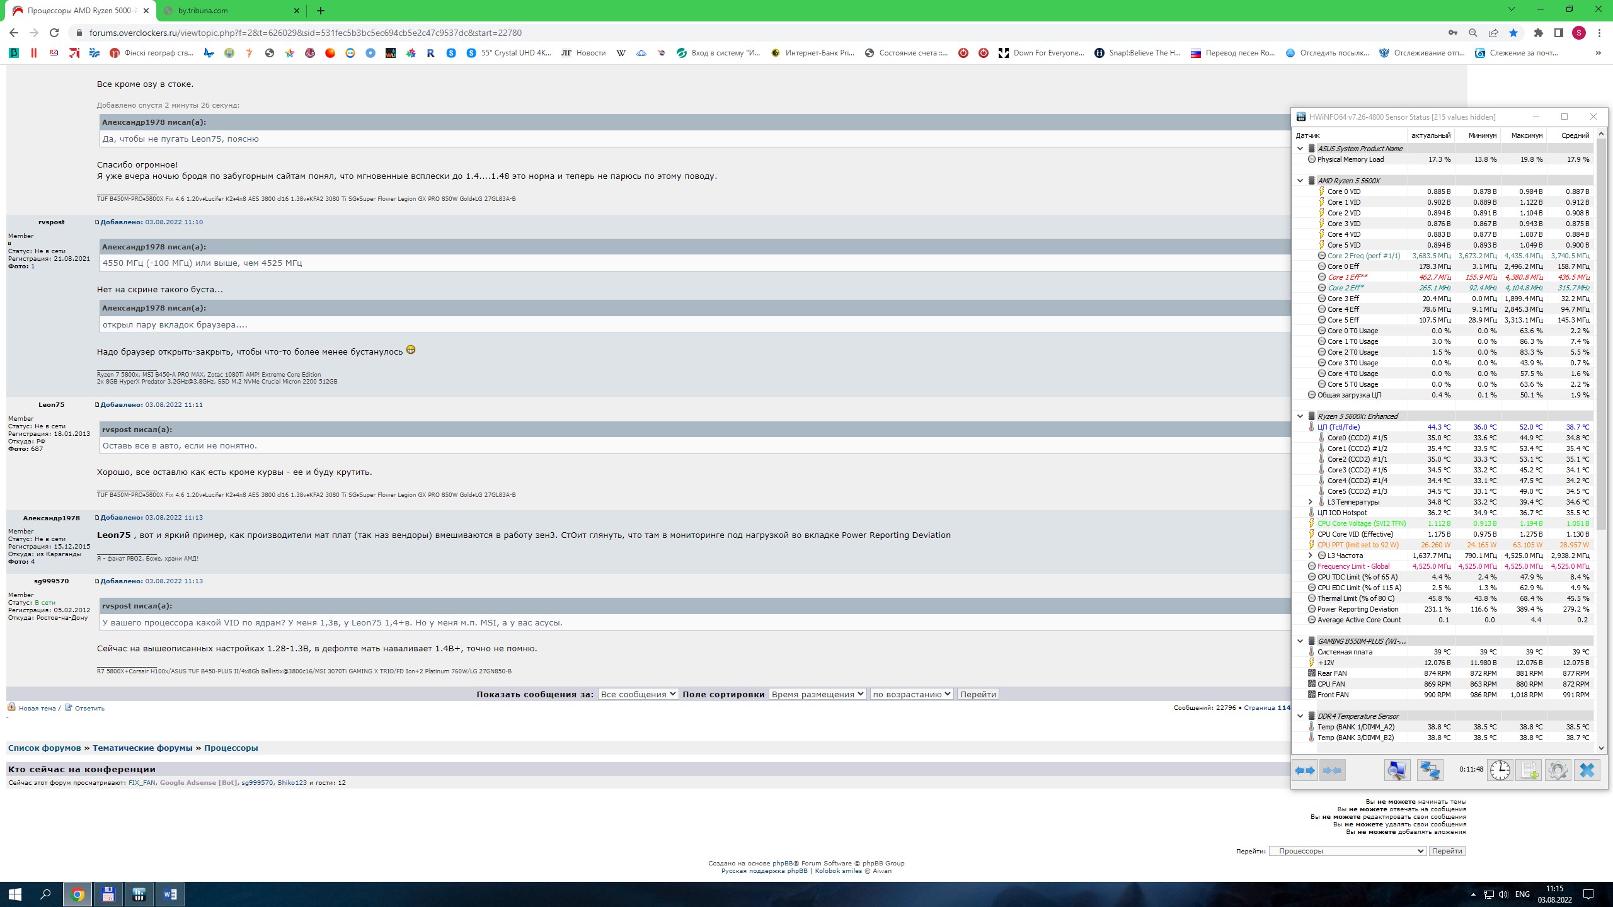The width and height of the screenshot is (1613, 907).
Task: Collapse the AMD Ryzen 5 5600X group
Action: (1300, 181)
